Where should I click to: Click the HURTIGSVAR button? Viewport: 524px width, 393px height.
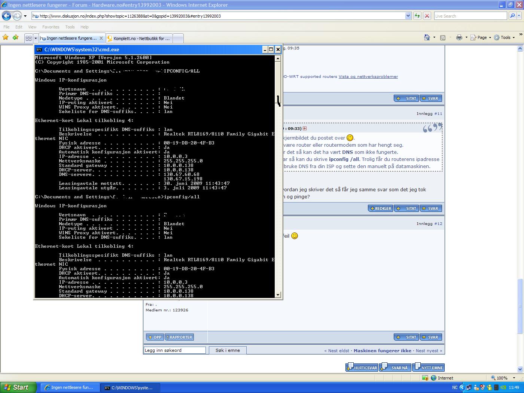362,368
